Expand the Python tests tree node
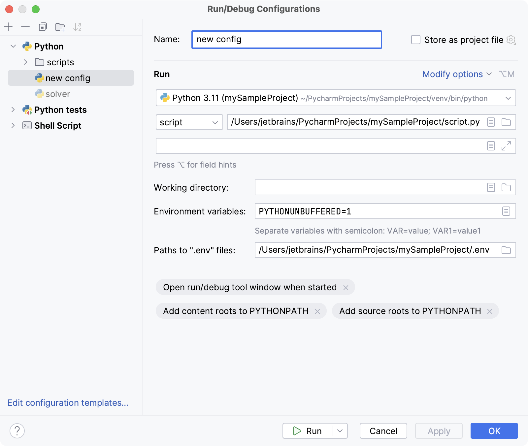Image resolution: width=528 pixels, height=446 pixels. point(13,110)
